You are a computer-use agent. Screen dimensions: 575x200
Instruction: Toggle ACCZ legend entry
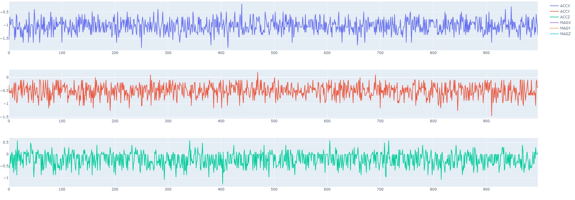click(x=560, y=17)
